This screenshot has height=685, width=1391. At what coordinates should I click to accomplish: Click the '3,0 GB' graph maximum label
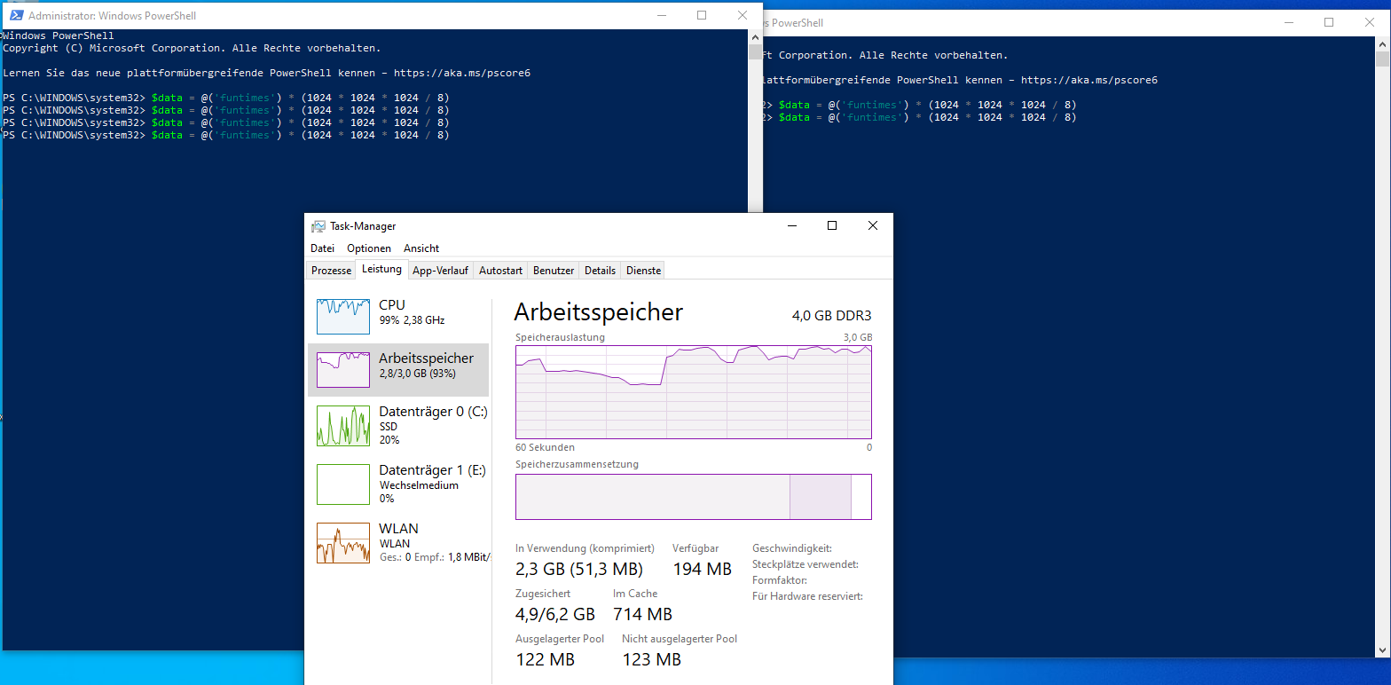[x=858, y=337]
